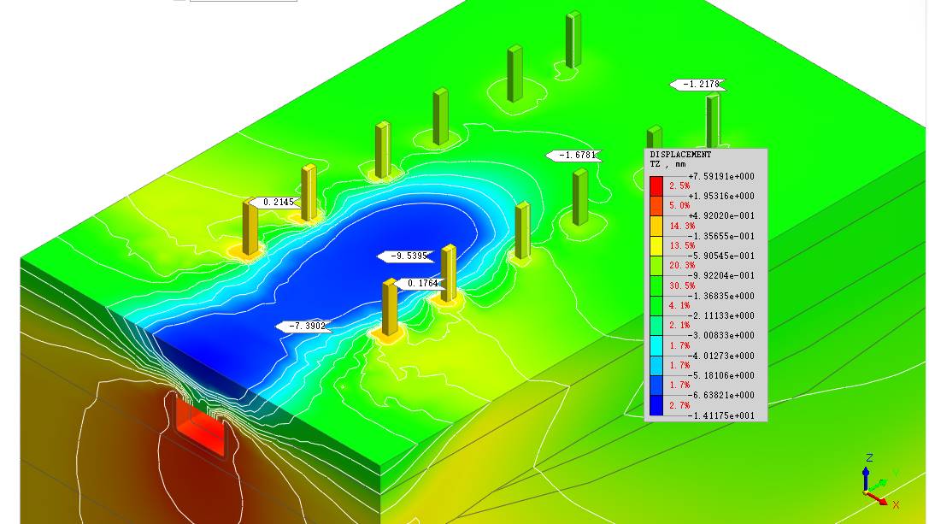Click the green legend swatch at 30.5%
This screenshot has height=524, width=929.
tap(656, 286)
